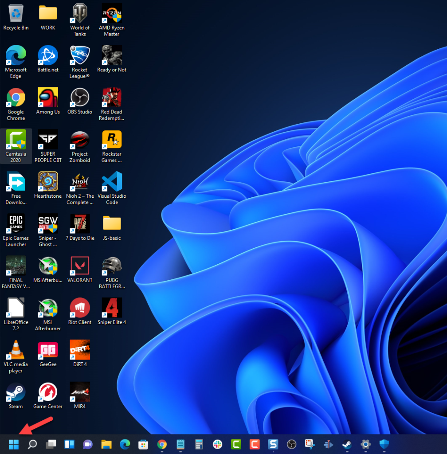Viewport: 447px width, 454px height.
Task: Select FINAL FANTASY V shortcut
Action: pos(16,273)
